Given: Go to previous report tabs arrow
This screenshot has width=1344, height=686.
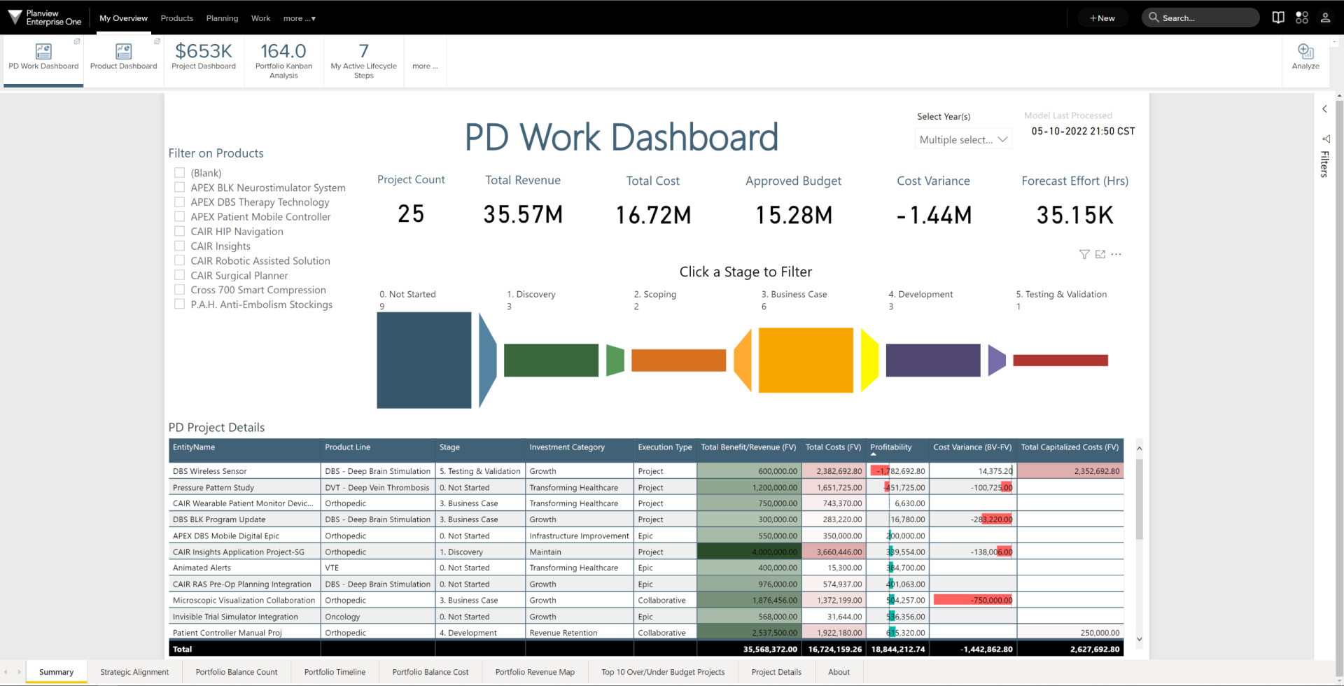Looking at the screenshot, I should [x=6, y=672].
